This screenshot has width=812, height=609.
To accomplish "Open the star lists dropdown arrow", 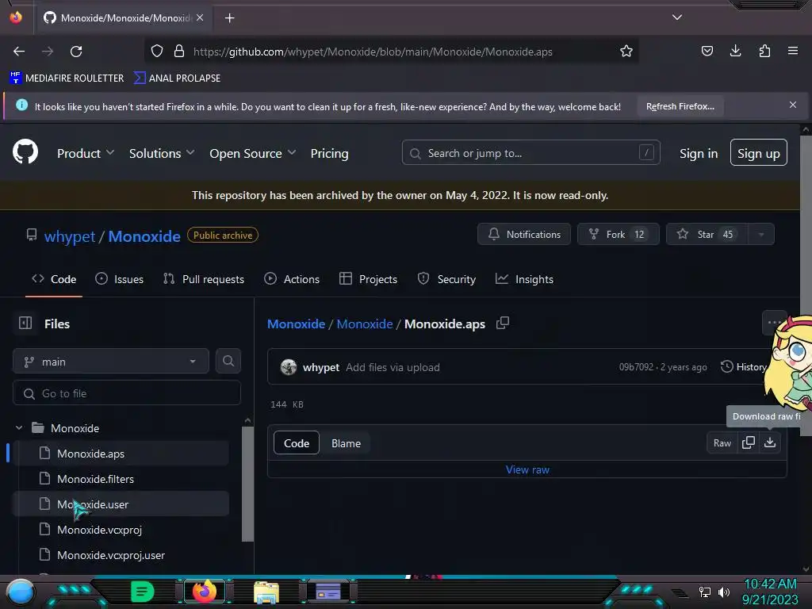I will pos(760,234).
